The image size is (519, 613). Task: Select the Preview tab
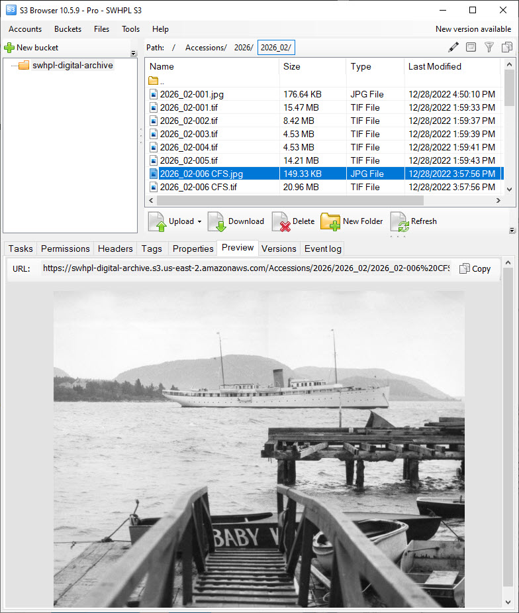(238, 247)
